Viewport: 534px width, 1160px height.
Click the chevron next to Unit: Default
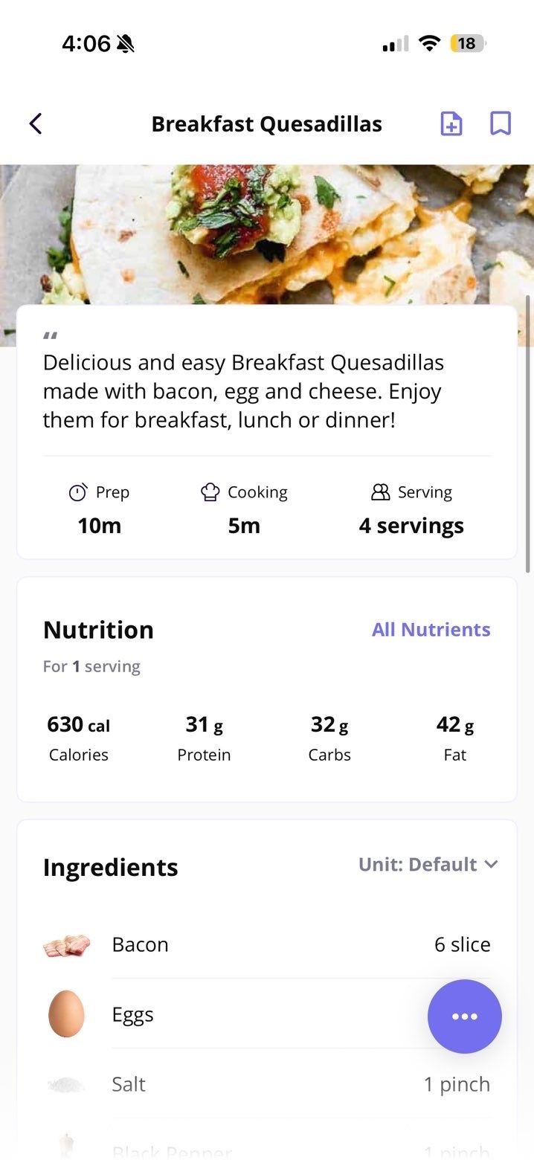(491, 865)
